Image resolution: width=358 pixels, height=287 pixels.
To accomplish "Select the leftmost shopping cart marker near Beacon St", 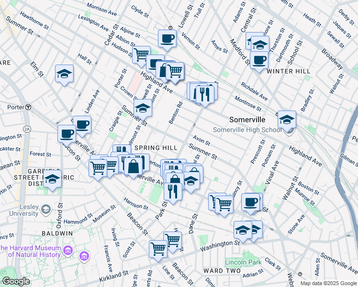I will [x=98, y=168].
